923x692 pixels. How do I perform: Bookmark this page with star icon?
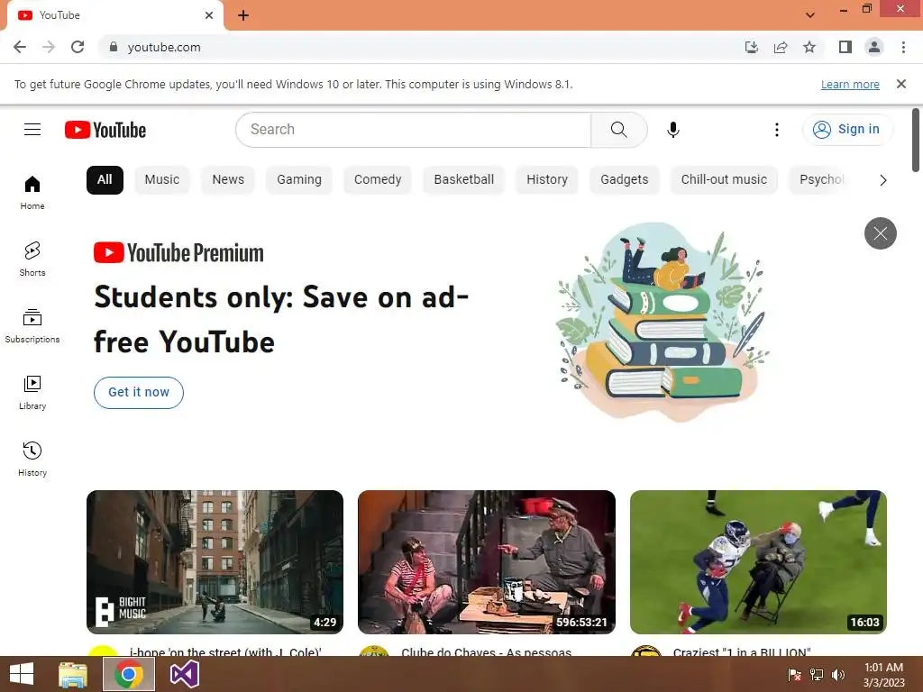point(809,47)
